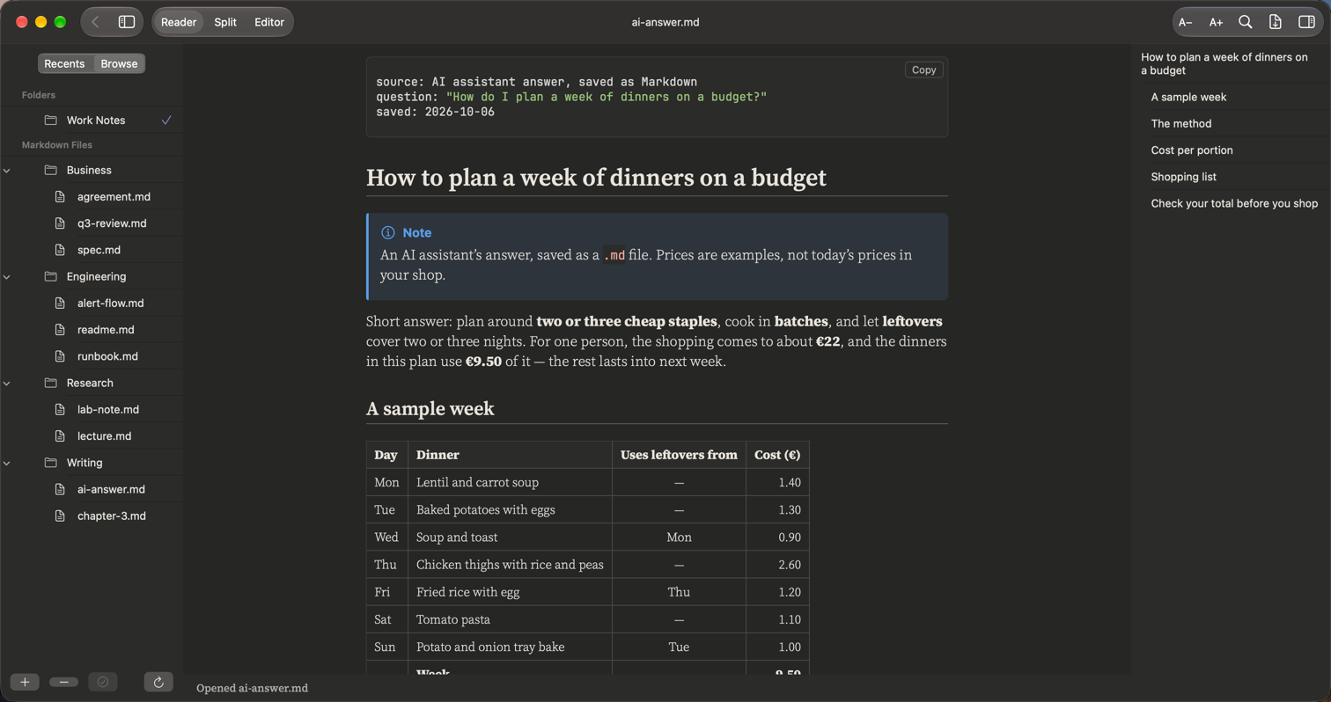This screenshot has width=1331, height=702.
Task: Open readme.md under Engineering
Action: [x=106, y=330]
